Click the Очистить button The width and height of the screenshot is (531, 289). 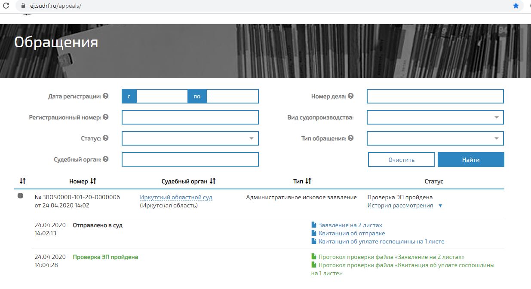(x=401, y=160)
